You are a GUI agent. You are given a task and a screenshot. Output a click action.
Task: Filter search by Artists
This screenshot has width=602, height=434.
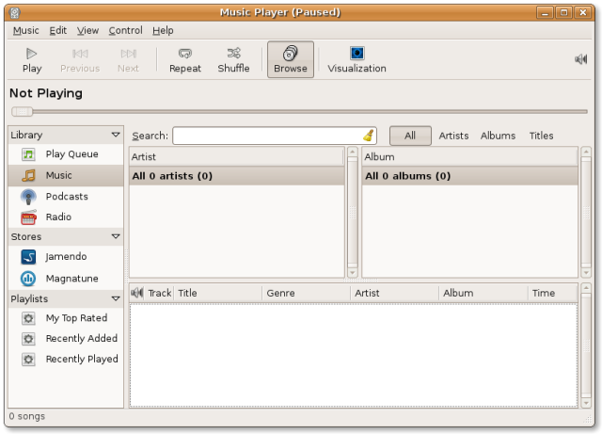[453, 136]
